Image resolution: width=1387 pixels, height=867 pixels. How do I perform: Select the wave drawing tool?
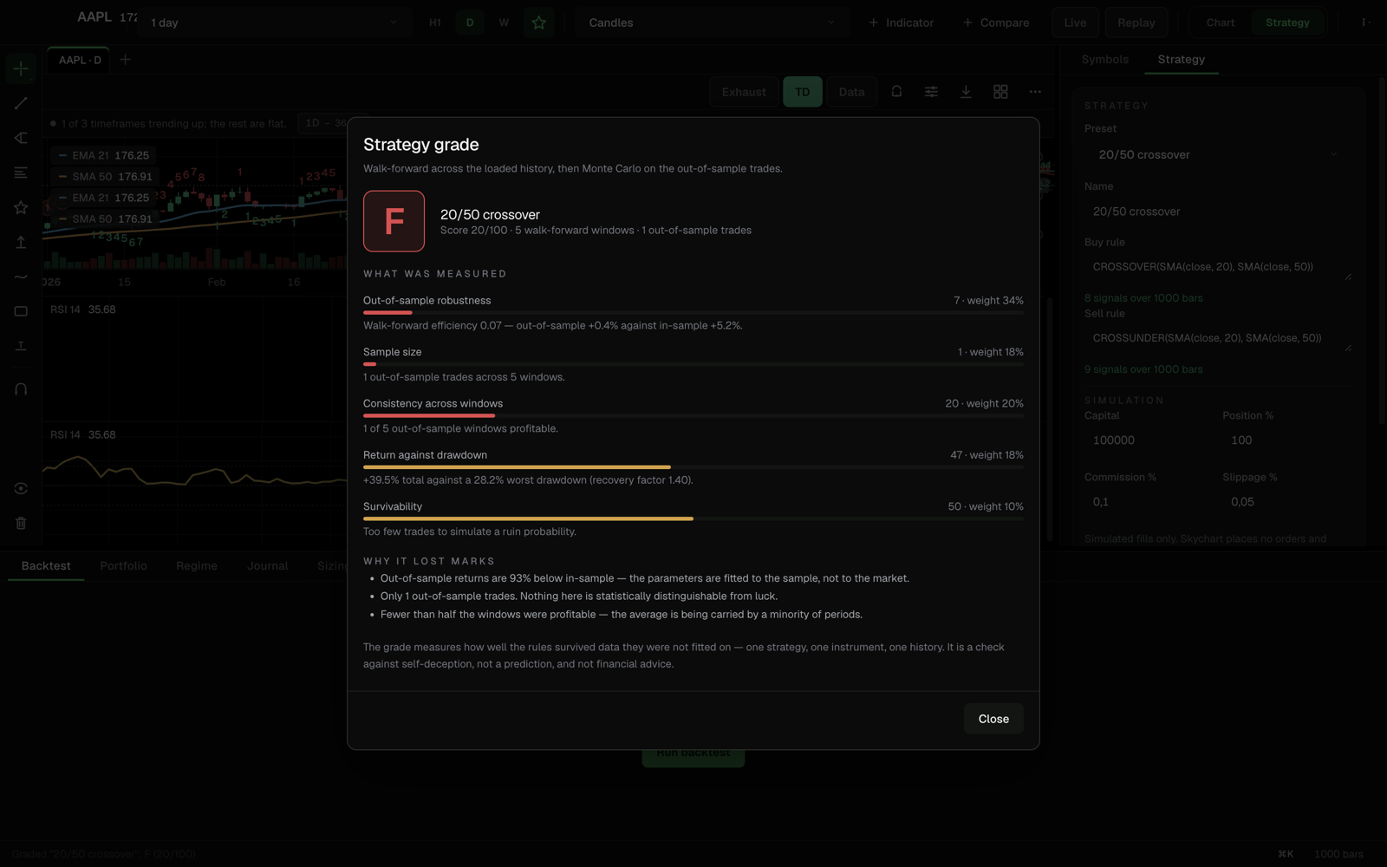click(x=21, y=277)
